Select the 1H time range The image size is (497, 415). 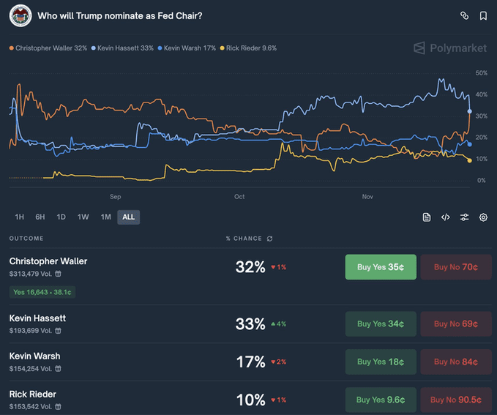pos(20,217)
